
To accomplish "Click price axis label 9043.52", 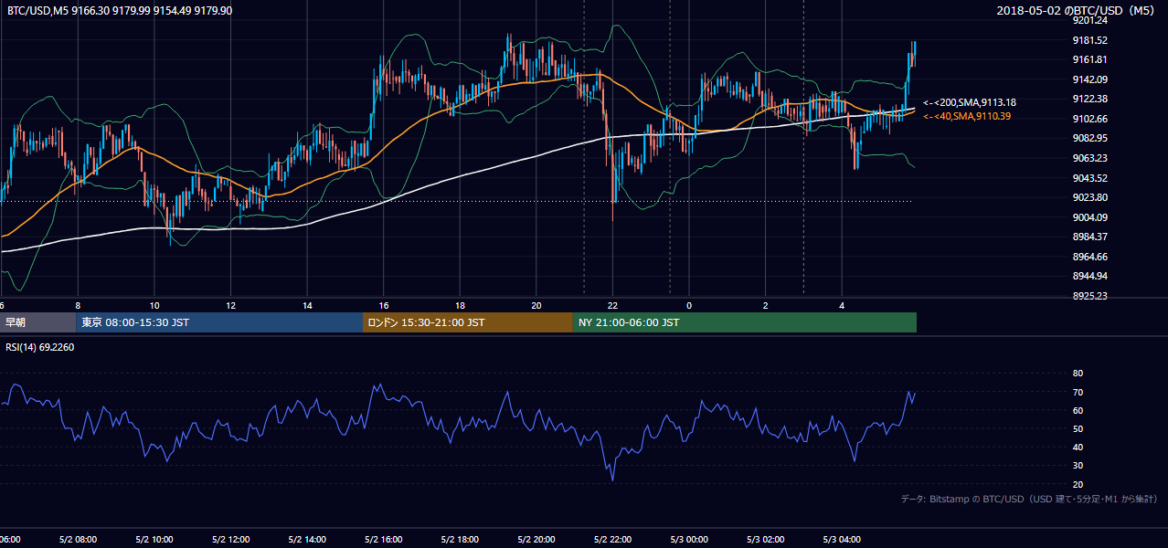I will [x=1089, y=178].
